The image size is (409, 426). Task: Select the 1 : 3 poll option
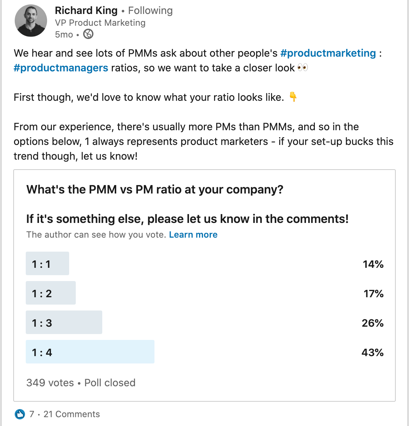click(64, 323)
